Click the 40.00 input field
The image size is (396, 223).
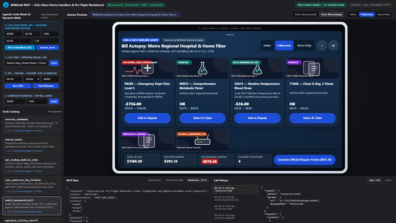[x=18, y=41]
